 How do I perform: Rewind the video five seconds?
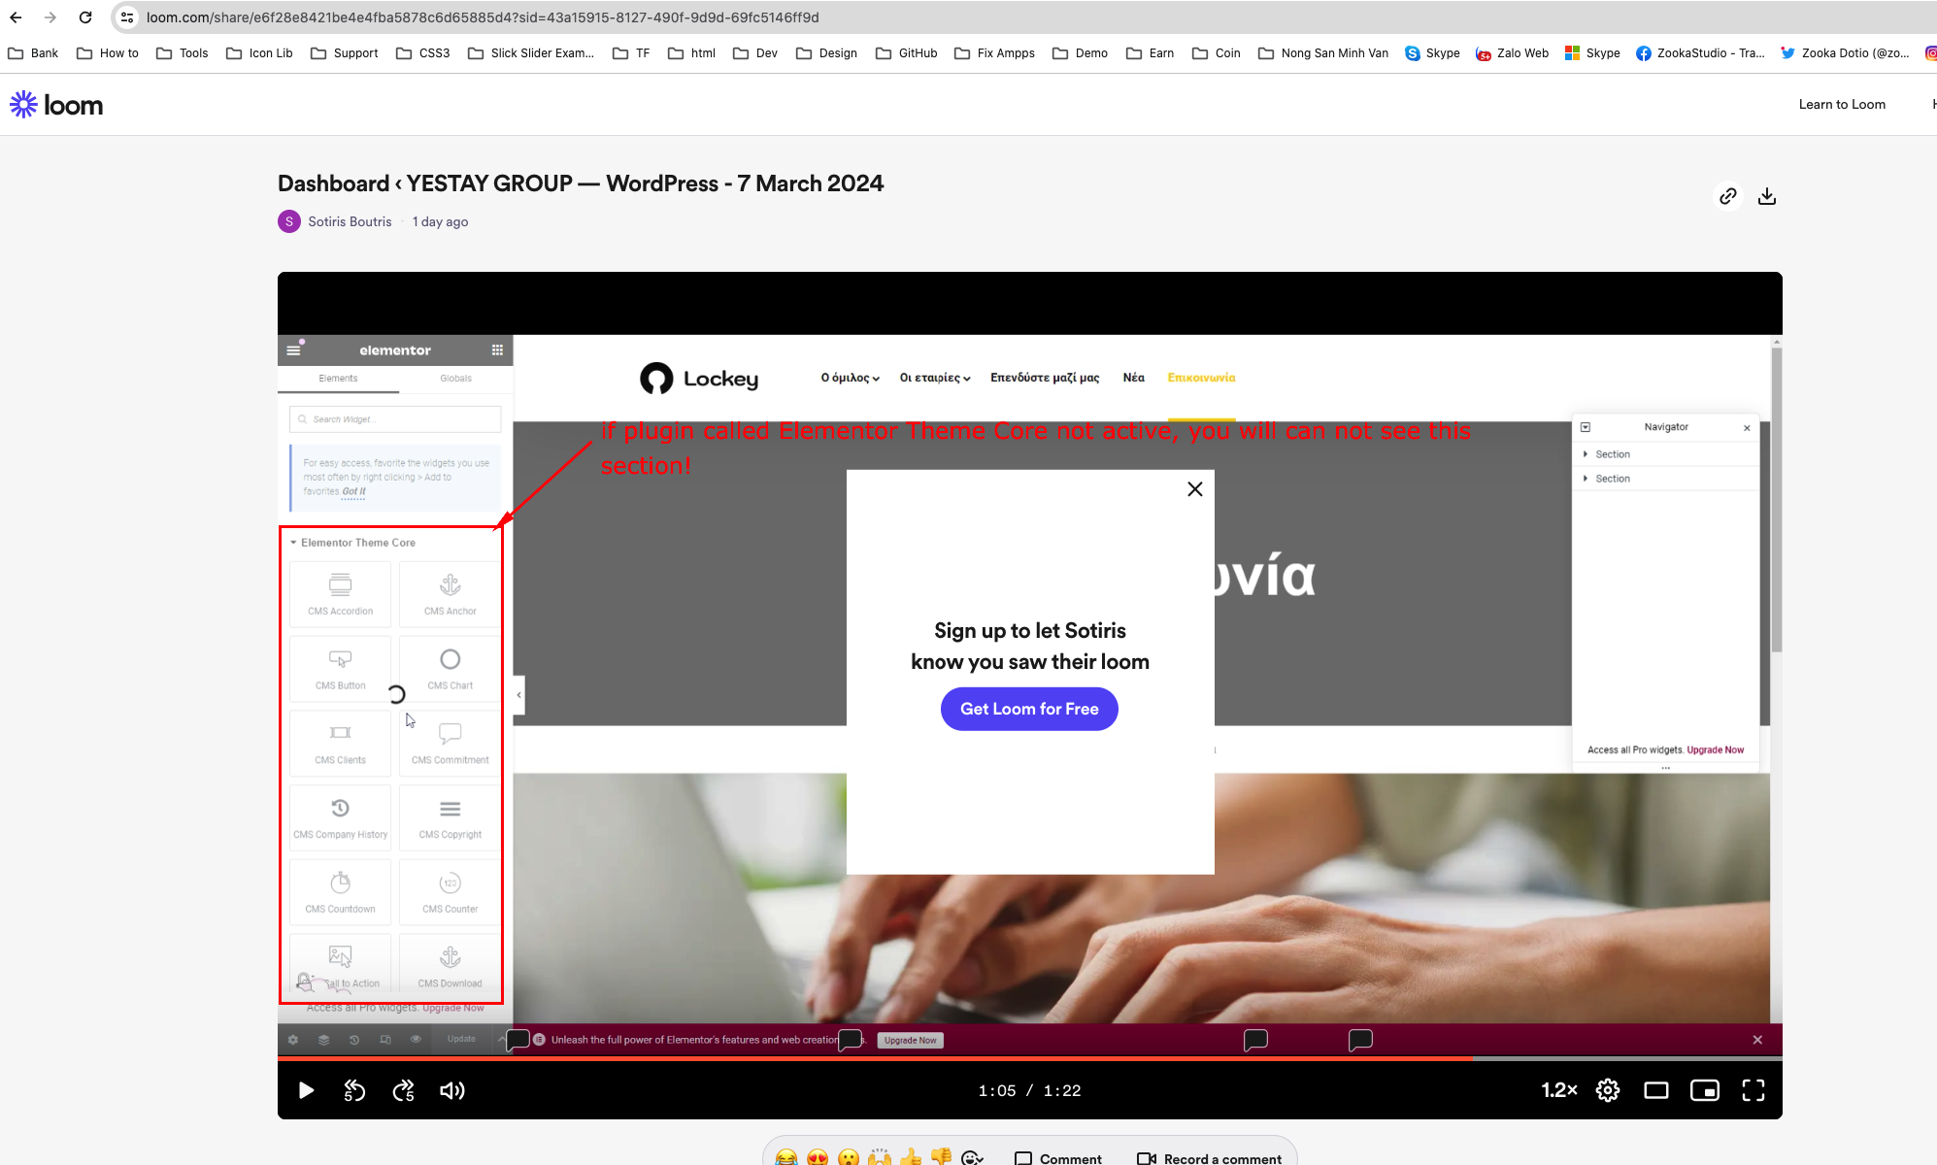point(354,1090)
